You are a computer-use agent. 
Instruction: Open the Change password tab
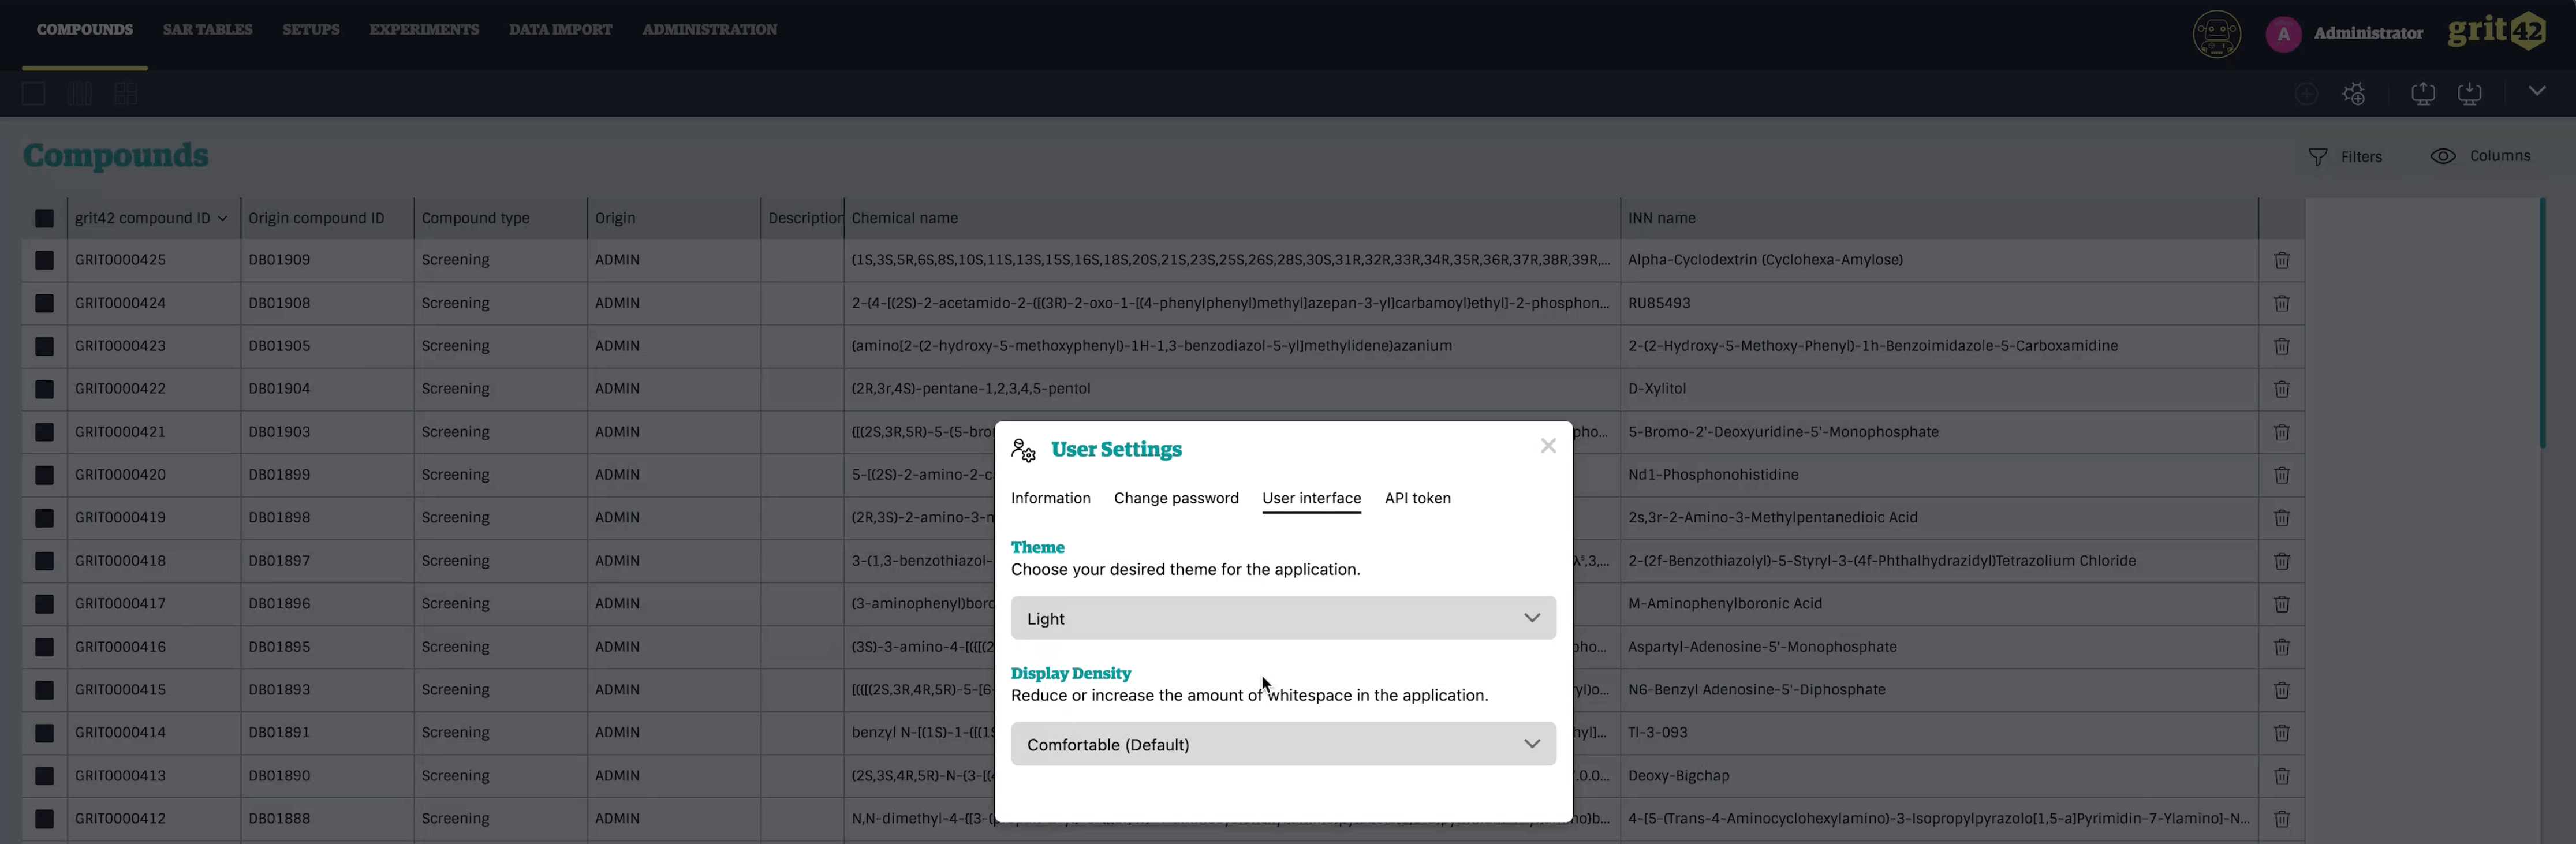pos(1176,498)
